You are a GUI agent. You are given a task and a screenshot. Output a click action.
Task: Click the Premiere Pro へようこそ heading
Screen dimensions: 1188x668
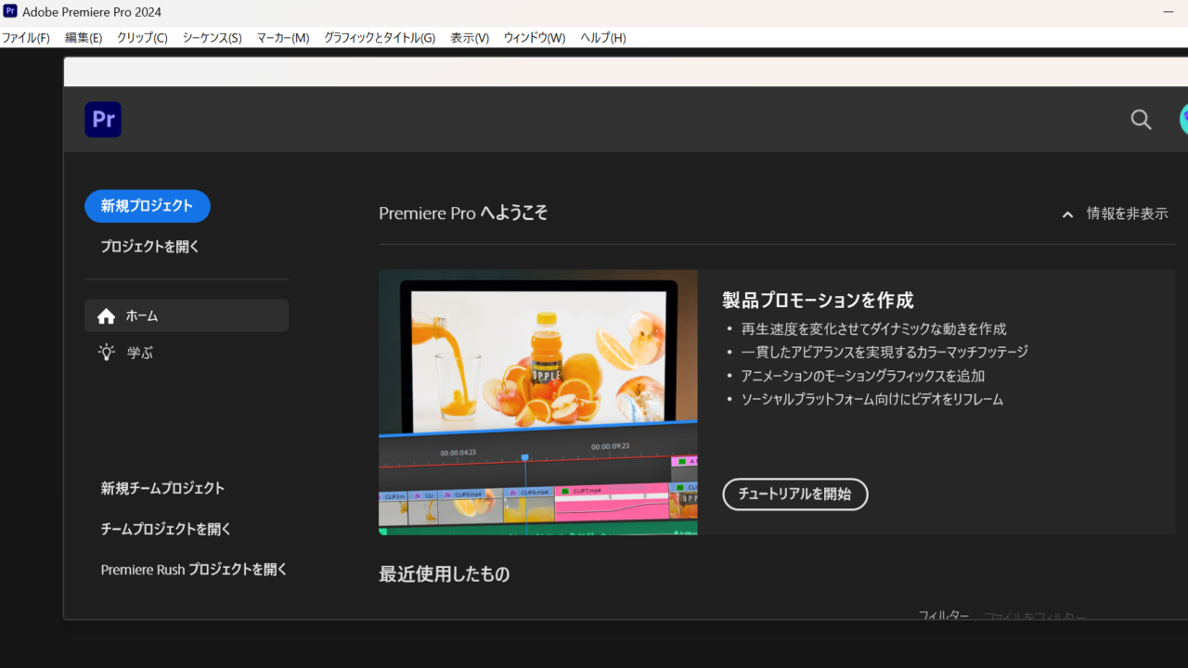point(463,213)
